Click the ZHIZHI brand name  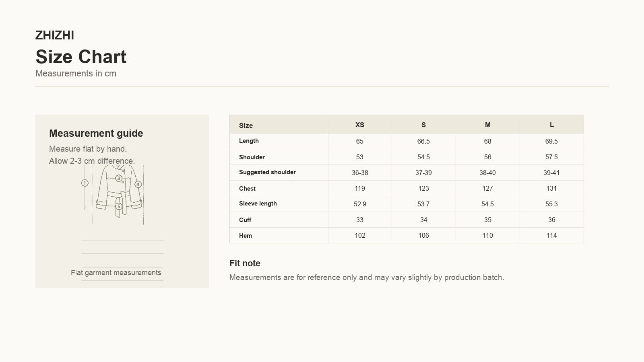55,35
